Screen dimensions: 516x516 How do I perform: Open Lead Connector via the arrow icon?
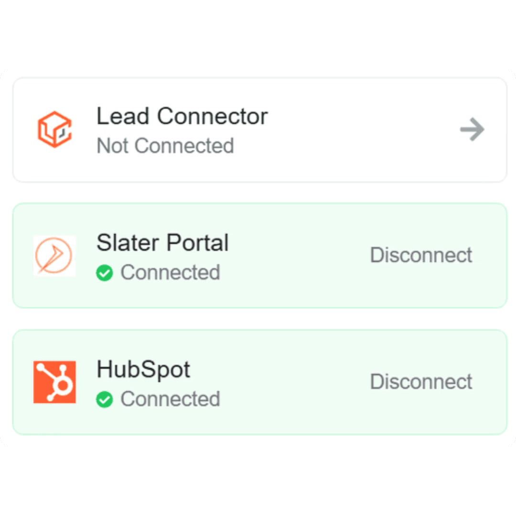click(x=472, y=129)
